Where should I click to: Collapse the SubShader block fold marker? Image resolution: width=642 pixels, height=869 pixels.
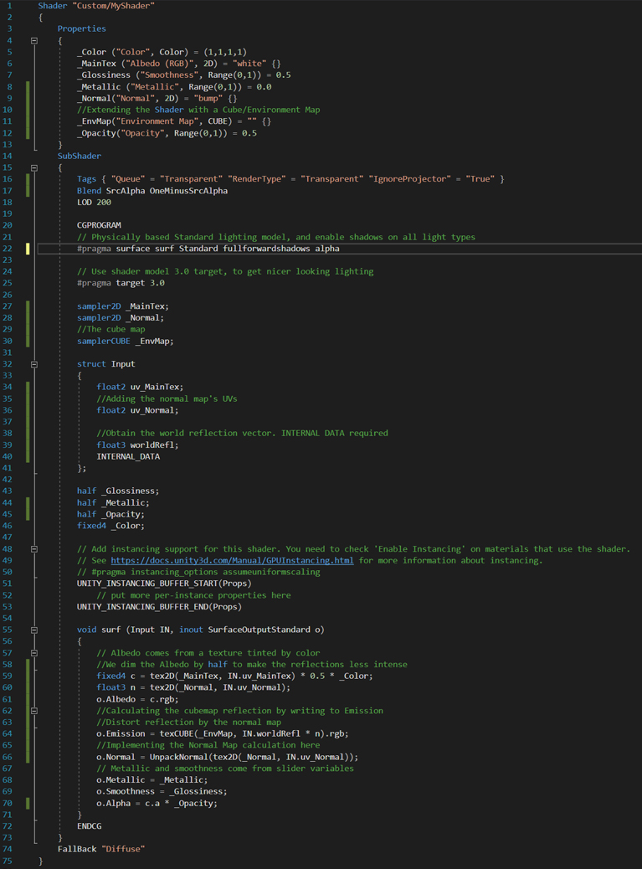(34, 167)
